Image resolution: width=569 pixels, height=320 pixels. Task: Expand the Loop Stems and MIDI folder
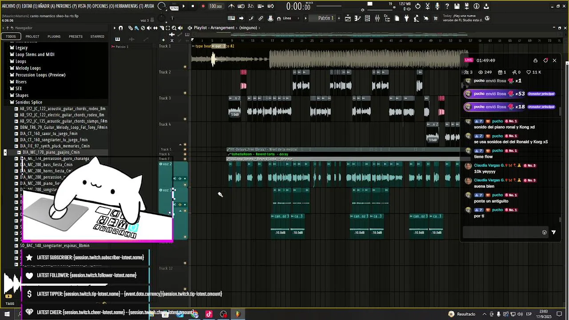[35, 55]
